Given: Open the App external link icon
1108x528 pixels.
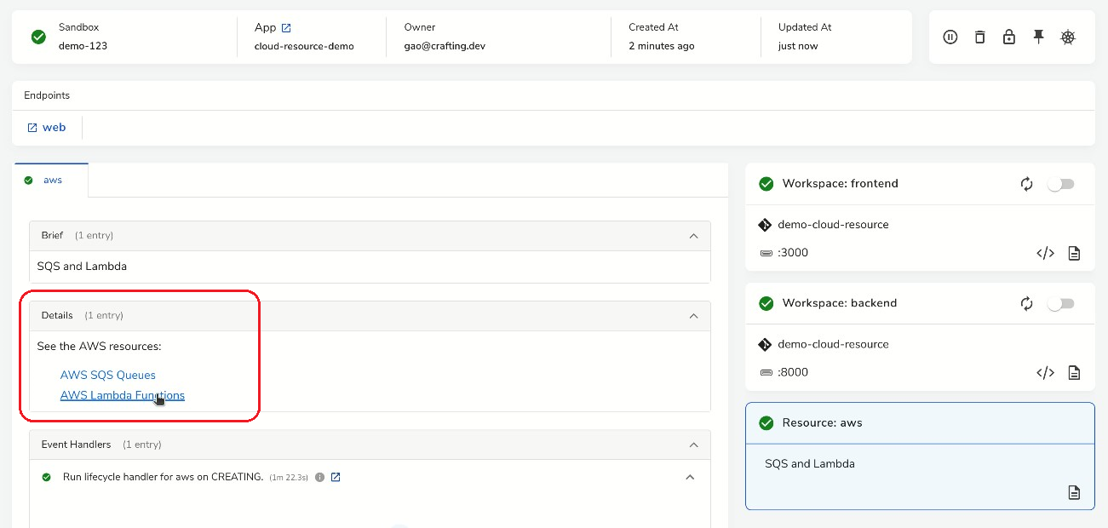Looking at the screenshot, I should click(x=286, y=28).
